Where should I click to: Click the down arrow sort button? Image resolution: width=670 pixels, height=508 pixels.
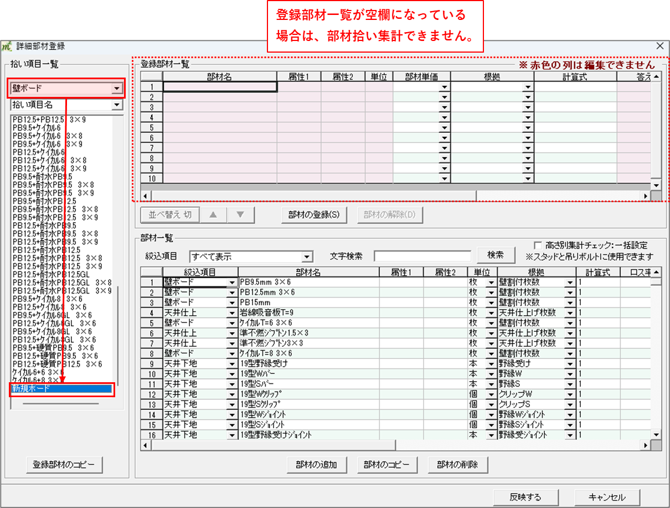[240, 215]
